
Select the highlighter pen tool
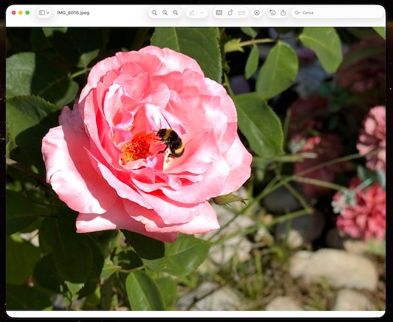click(192, 12)
